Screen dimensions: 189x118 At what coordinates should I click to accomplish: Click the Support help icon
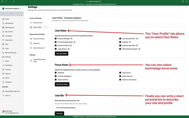coord(3,74)
